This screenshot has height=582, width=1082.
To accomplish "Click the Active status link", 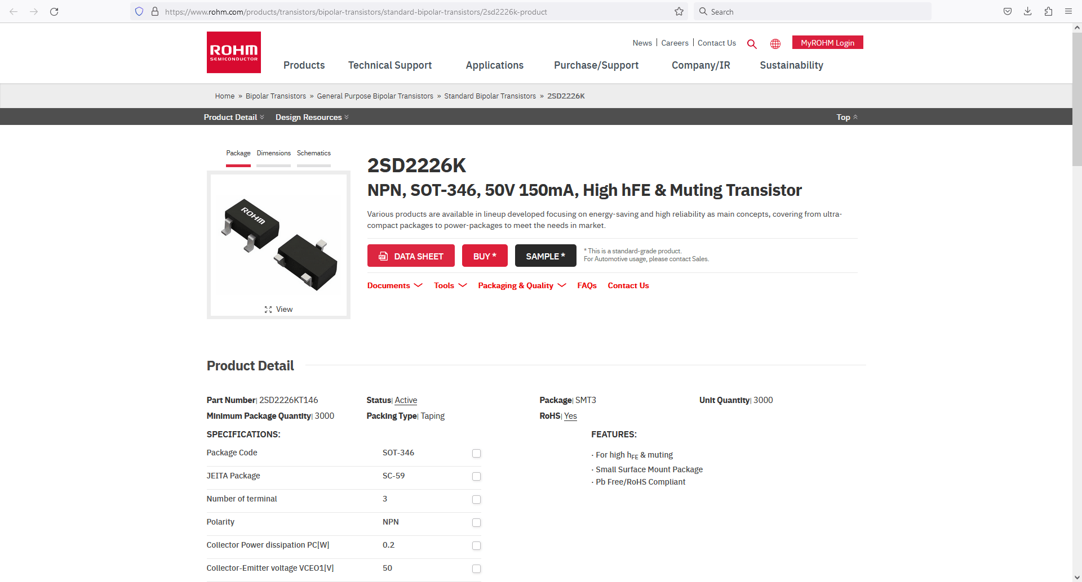I will click(x=406, y=400).
